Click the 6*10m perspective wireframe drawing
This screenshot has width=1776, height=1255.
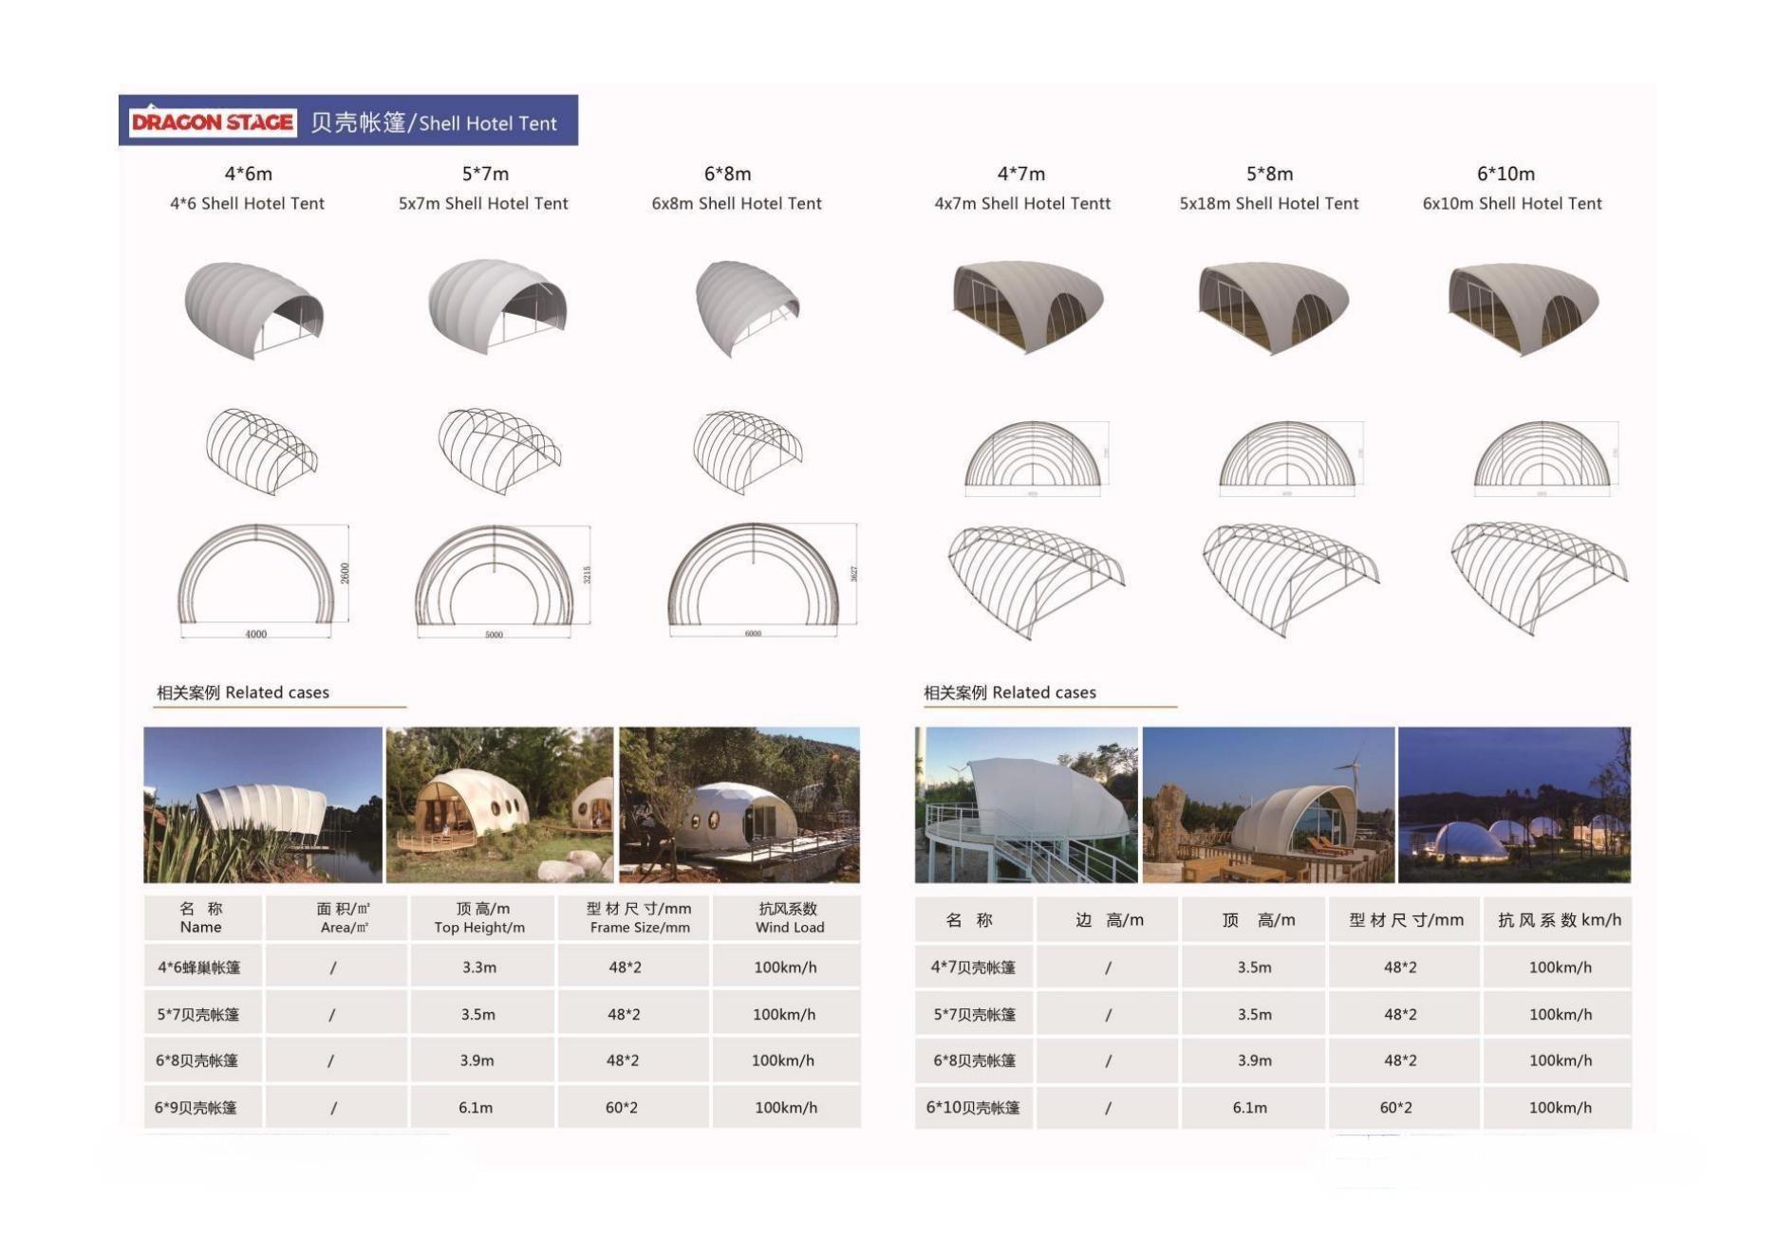1540,578
